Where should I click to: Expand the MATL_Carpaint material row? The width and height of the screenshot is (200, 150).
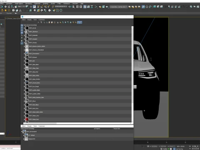pos(24,39)
